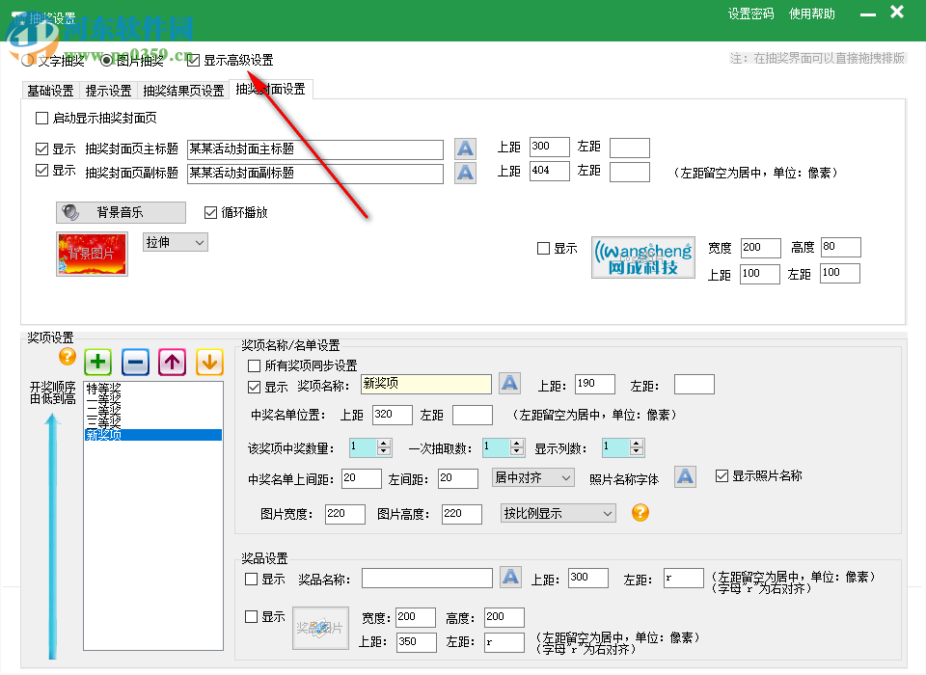The width and height of the screenshot is (926, 675).
Task: Click the blue A font icon for 奖项名称
Action: (x=509, y=383)
